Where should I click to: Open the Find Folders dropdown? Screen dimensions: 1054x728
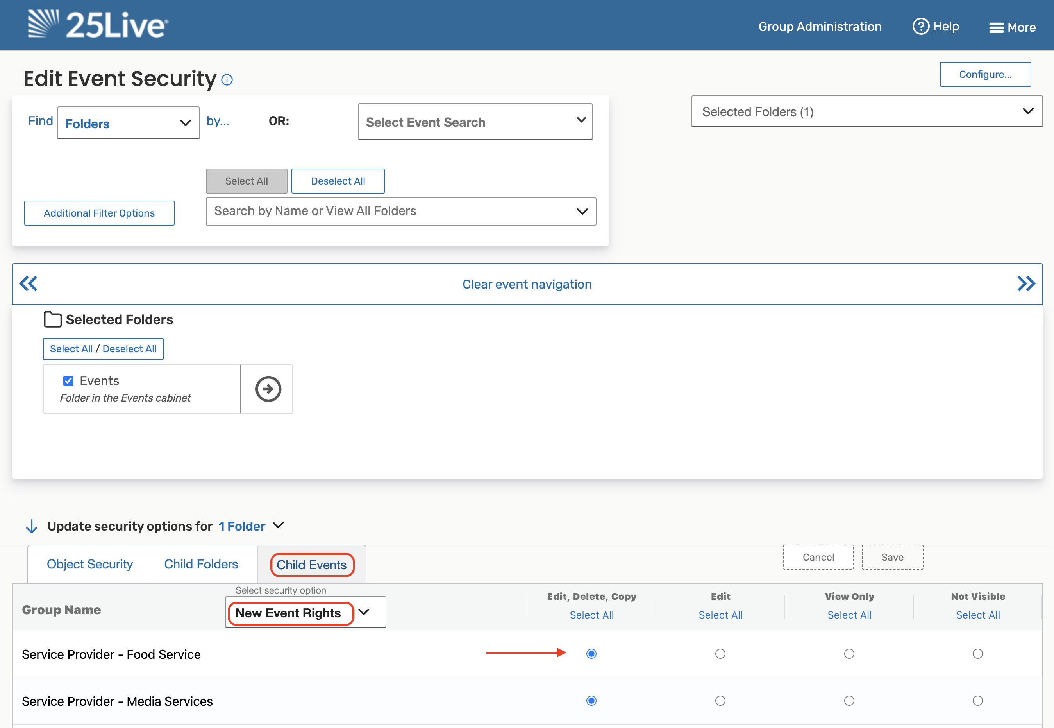(x=129, y=123)
